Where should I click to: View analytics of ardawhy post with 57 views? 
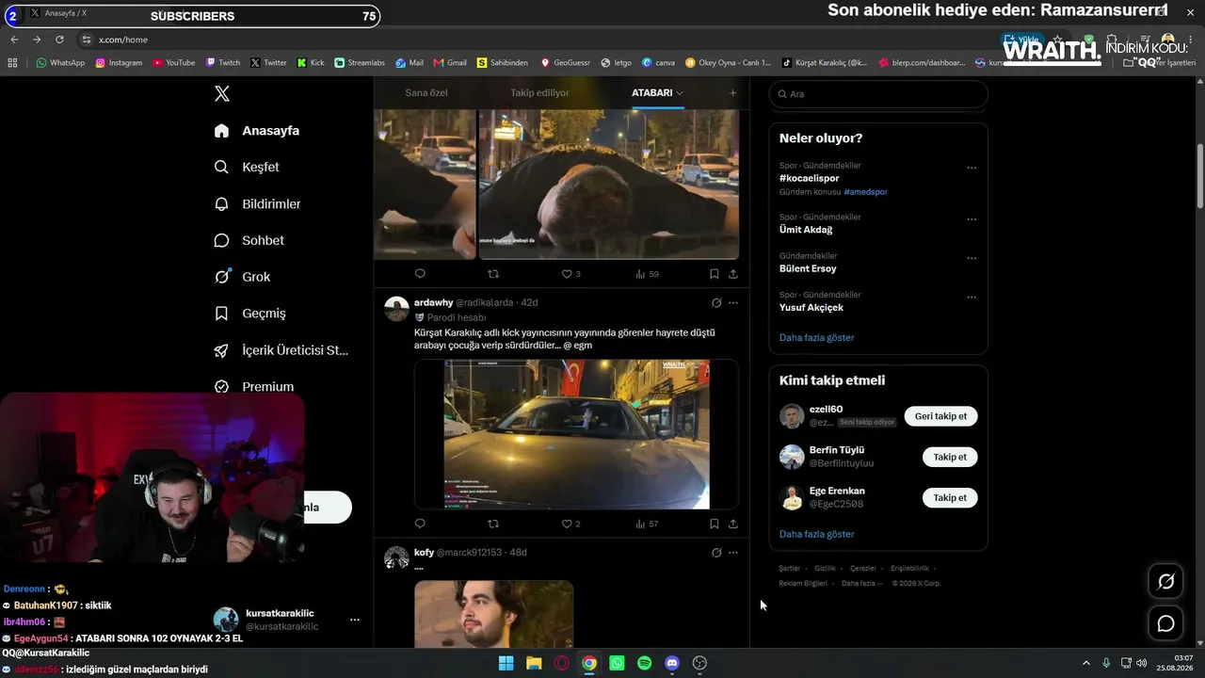(x=647, y=524)
